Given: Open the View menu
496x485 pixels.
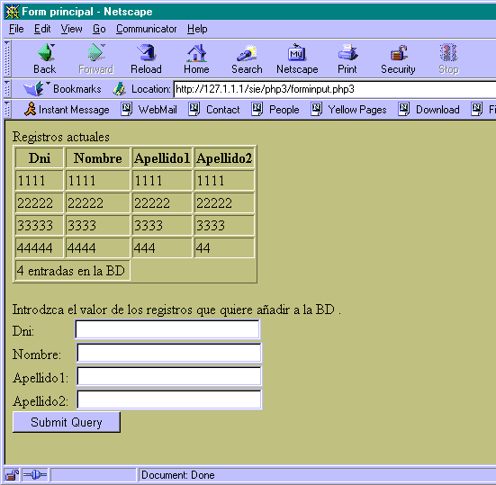Looking at the screenshot, I should pos(71,29).
